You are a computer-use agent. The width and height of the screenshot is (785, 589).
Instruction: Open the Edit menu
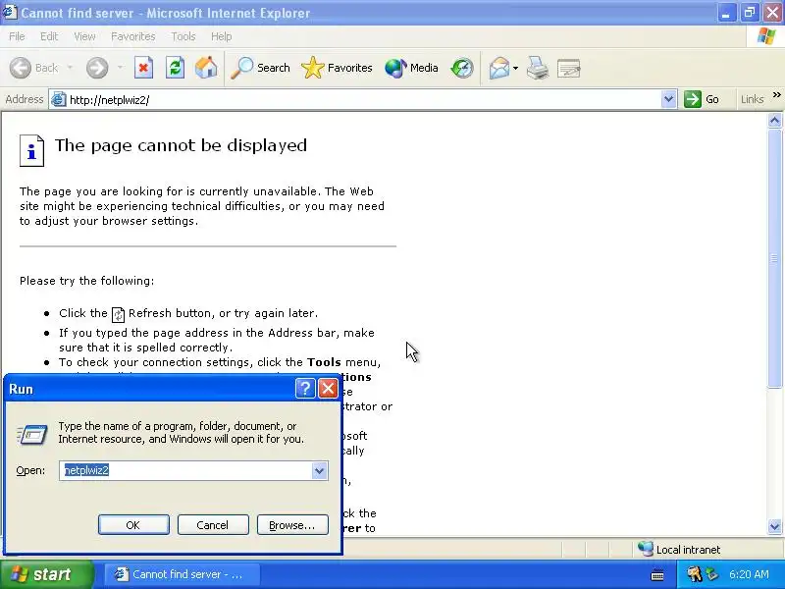click(x=49, y=36)
